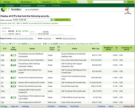Select the '2.82%' weight cell
Screen dimensions: 135x108
pos(115,55)
